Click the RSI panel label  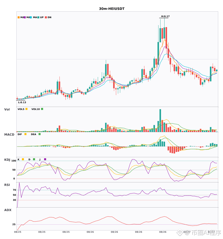(x=7, y=185)
